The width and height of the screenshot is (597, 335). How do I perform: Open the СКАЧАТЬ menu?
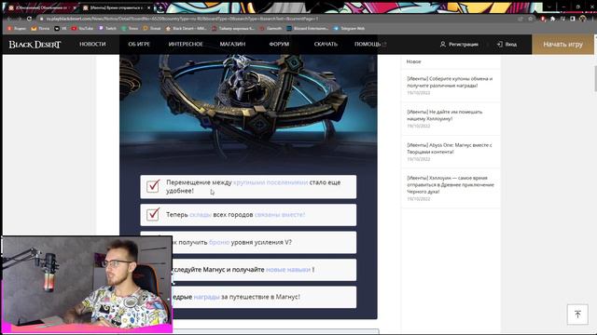326,44
